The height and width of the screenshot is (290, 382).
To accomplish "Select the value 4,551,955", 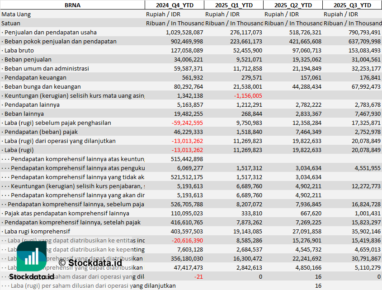I will point(368,168).
